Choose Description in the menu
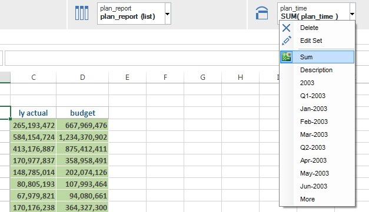The image size is (369, 212). [x=316, y=70]
